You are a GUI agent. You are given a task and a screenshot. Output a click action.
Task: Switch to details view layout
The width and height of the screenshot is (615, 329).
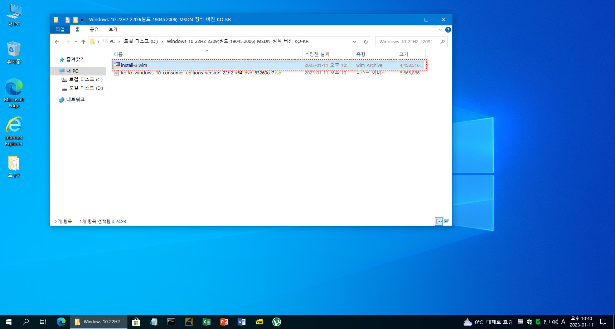pos(439,221)
